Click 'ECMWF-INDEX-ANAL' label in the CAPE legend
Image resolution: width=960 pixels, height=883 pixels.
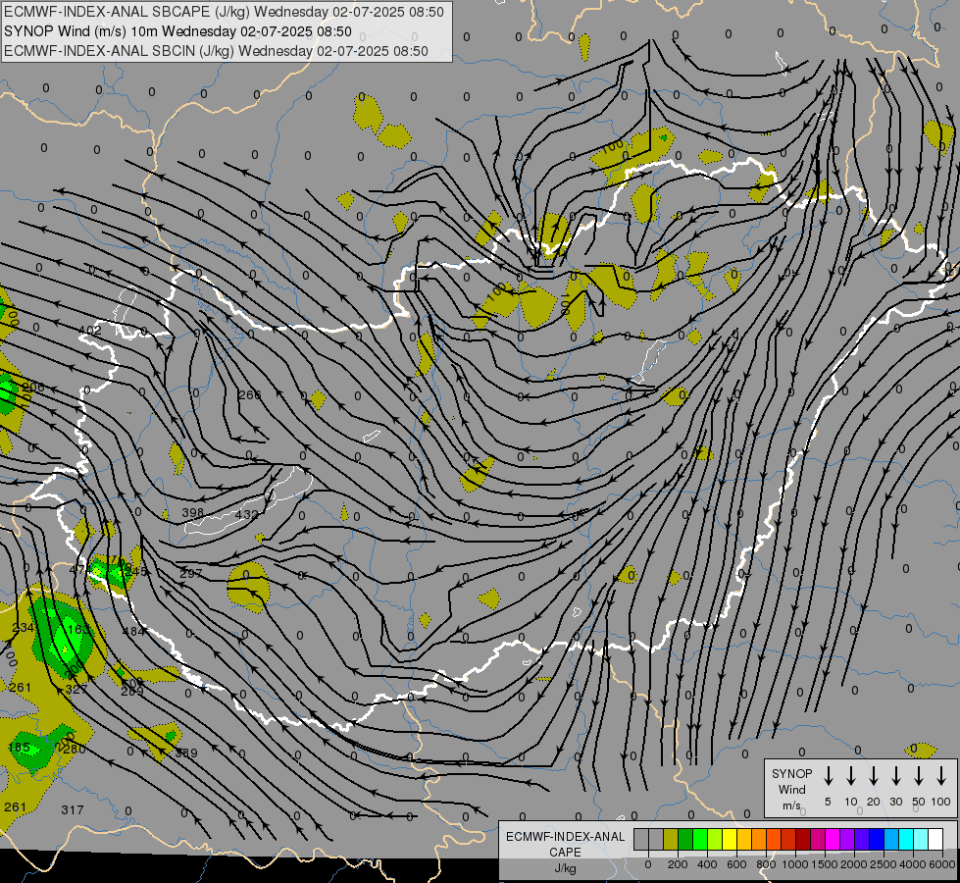(x=565, y=837)
